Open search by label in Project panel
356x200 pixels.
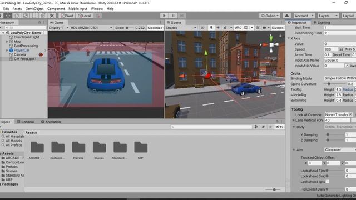coord(263,127)
